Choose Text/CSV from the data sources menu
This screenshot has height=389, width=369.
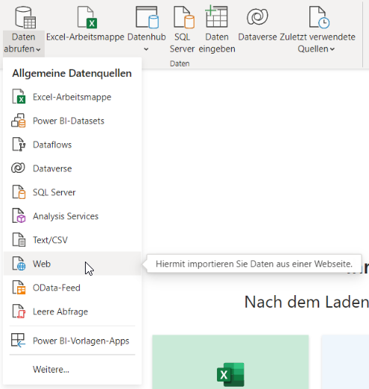click(x=72, y=240)
